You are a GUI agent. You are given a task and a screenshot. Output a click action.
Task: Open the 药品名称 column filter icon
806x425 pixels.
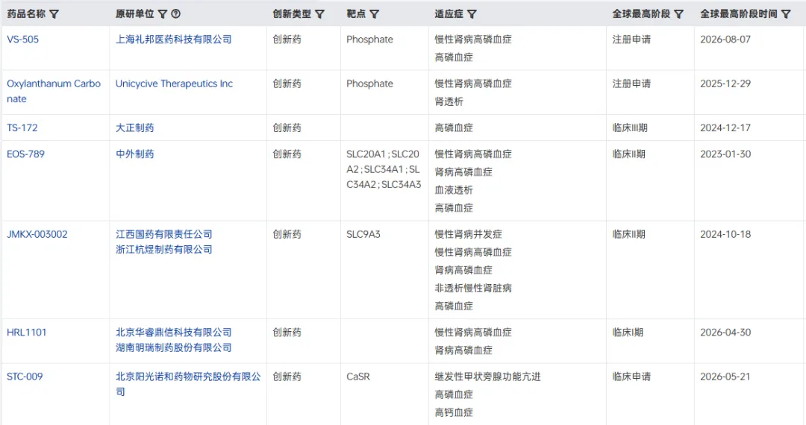[54, 14]
